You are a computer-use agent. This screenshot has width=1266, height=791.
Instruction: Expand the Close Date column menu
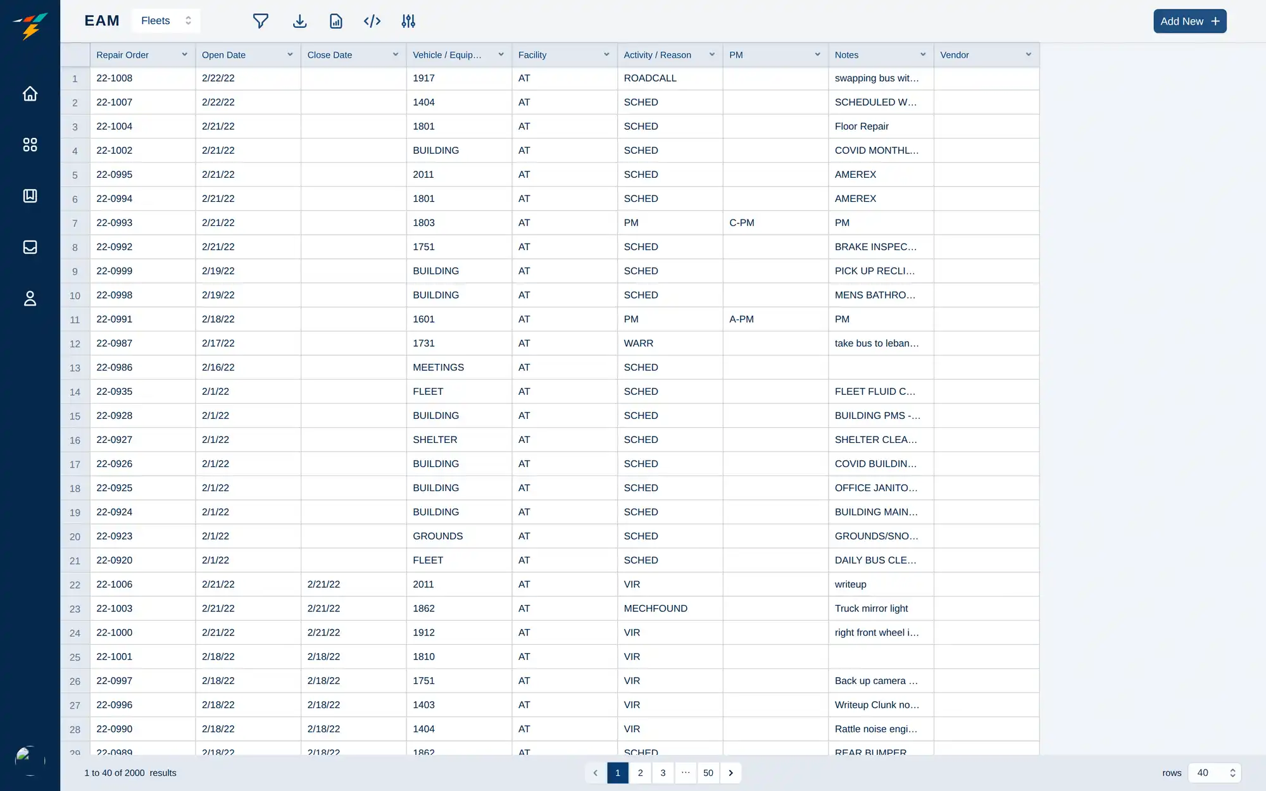[x=396, y=54]
